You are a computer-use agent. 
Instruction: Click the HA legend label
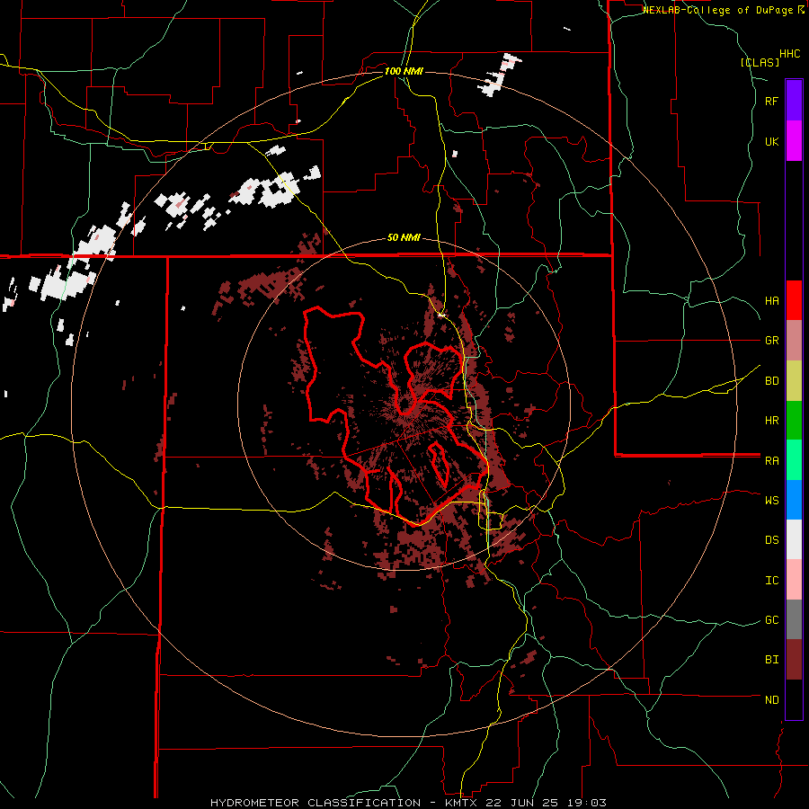tap(771, 301)
